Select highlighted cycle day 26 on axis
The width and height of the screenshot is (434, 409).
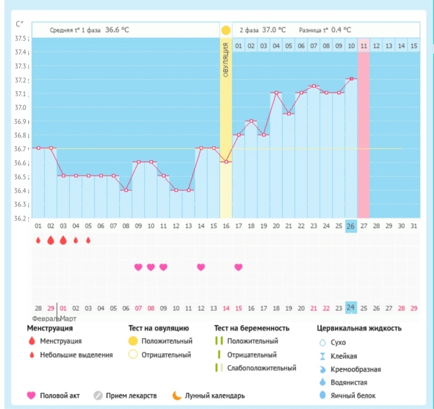351,226
